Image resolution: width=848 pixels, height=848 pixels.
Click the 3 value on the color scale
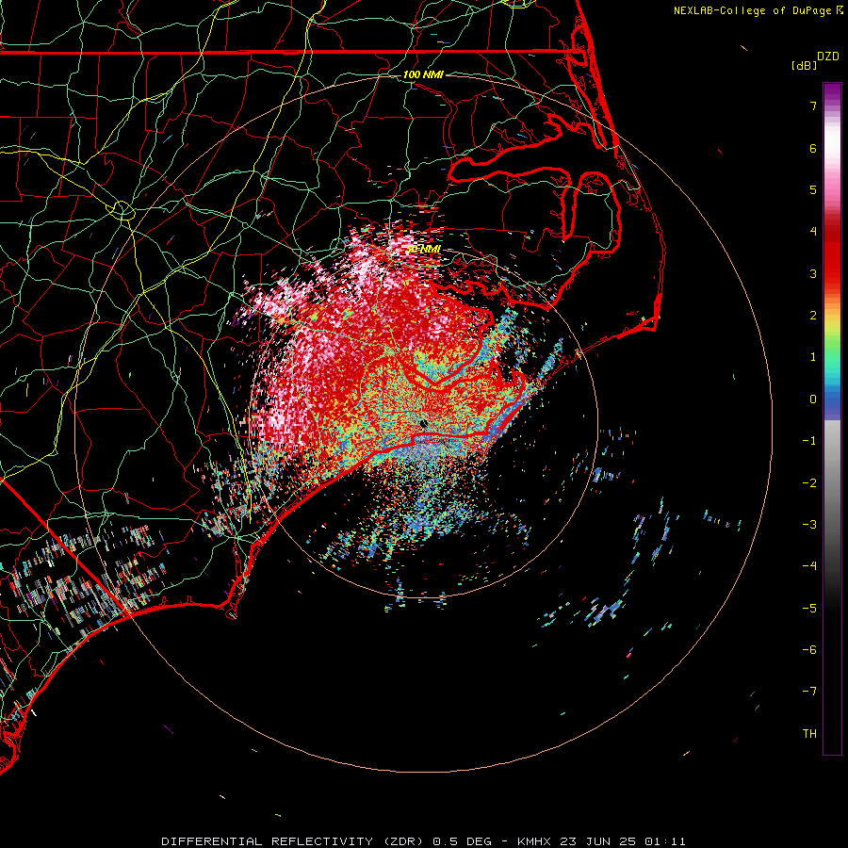pyautogui.click(x=813, y=273)
